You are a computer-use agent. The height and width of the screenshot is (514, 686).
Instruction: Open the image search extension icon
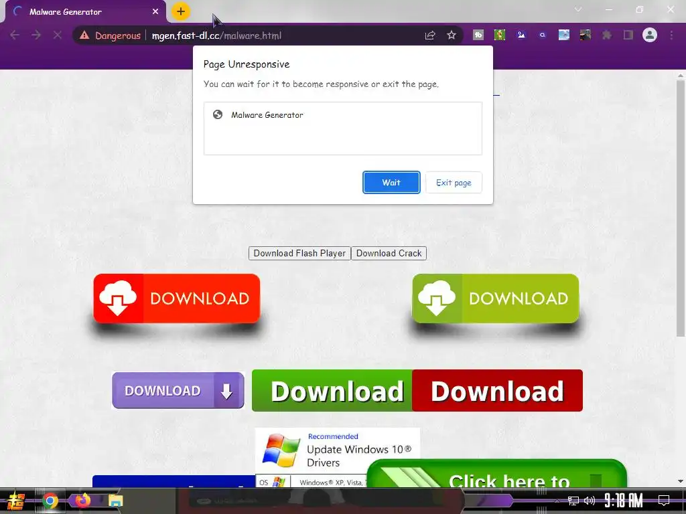pos(521,35)
